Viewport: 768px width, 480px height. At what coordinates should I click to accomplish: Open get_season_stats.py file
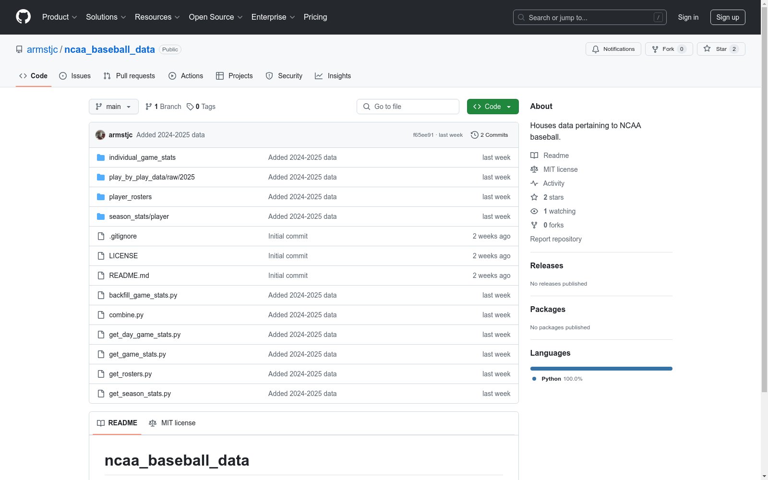pyautogui.click(x=140, y=394)
